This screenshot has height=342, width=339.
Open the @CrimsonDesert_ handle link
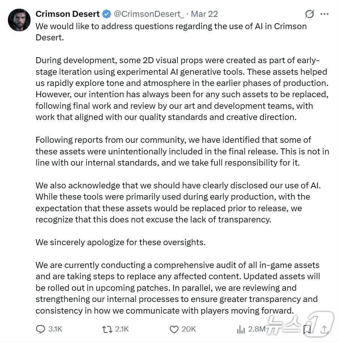click(148, 14)
